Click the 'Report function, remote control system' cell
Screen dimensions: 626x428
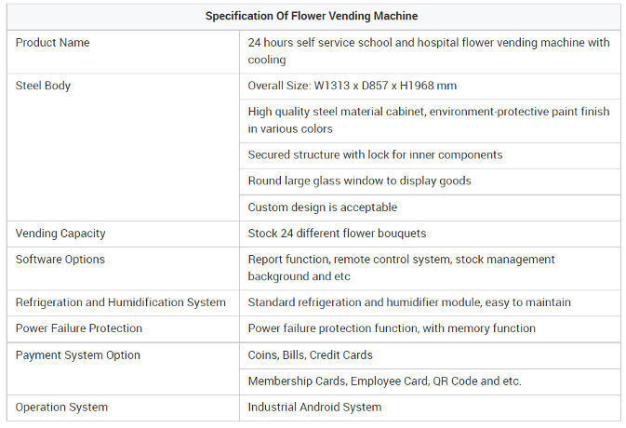401,267
